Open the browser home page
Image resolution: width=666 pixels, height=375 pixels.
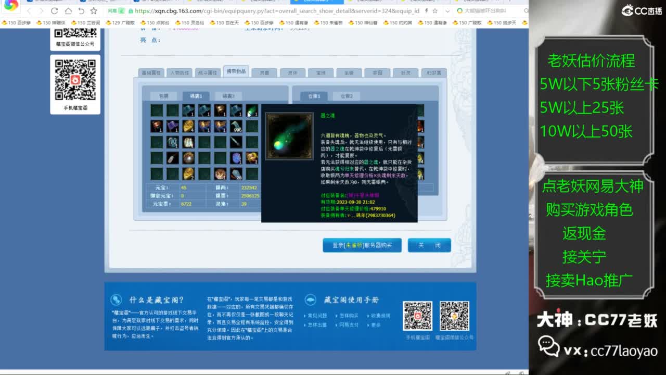[69, 10]
